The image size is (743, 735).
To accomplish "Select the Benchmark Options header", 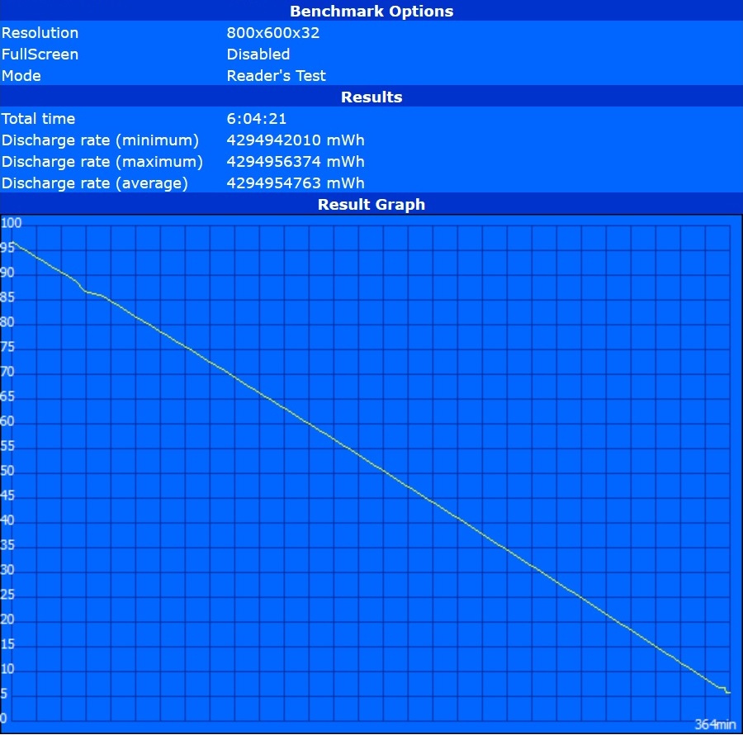I will (371, 11).
